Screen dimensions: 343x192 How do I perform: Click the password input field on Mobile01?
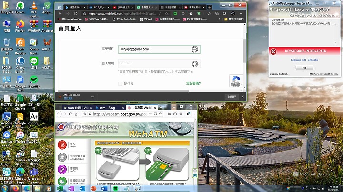pos(159,64)
